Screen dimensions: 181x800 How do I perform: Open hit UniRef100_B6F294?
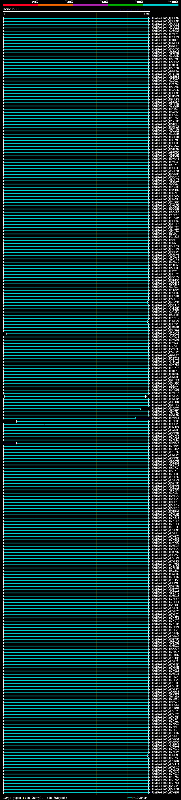click(x=166, y=68)
